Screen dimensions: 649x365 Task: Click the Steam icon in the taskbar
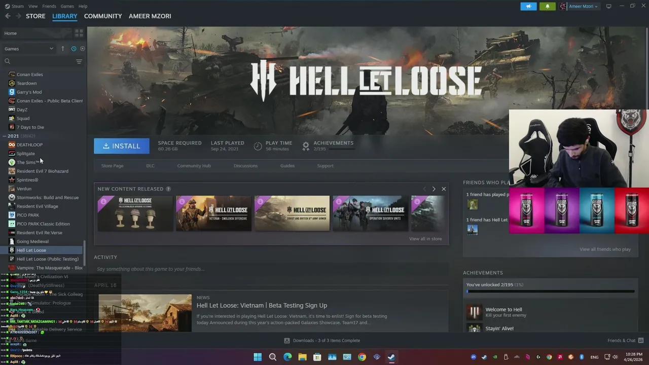coord(391,357)
